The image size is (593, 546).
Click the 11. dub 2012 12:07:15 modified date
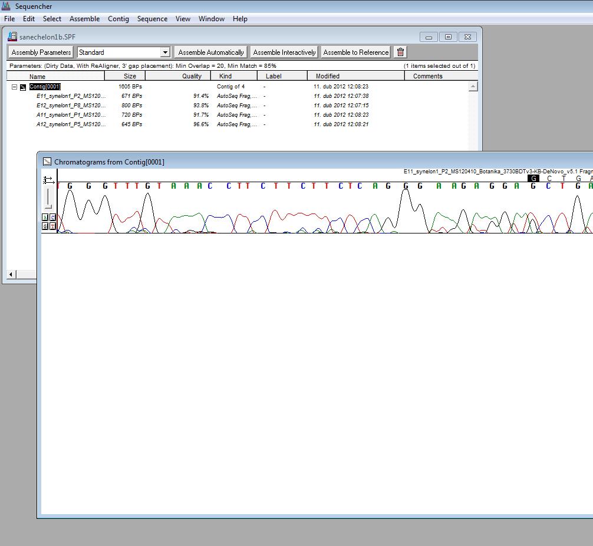[341, 106]
